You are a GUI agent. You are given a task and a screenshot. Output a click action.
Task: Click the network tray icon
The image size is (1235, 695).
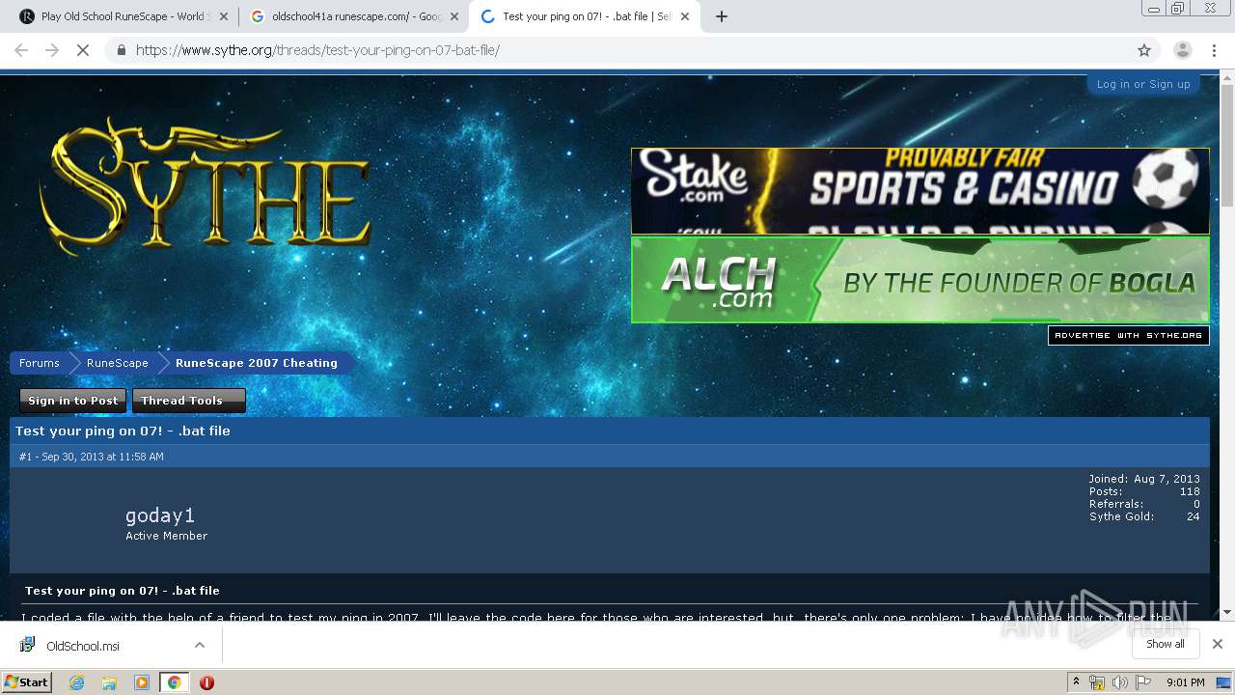pyautogui.click(x=1097, y=682)
